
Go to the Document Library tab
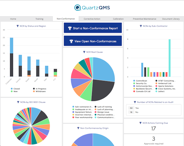click(171, 19)
